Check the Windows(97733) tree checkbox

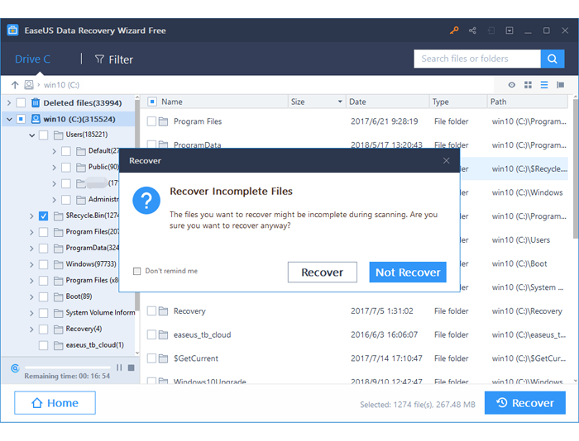(x=43, y=264)
